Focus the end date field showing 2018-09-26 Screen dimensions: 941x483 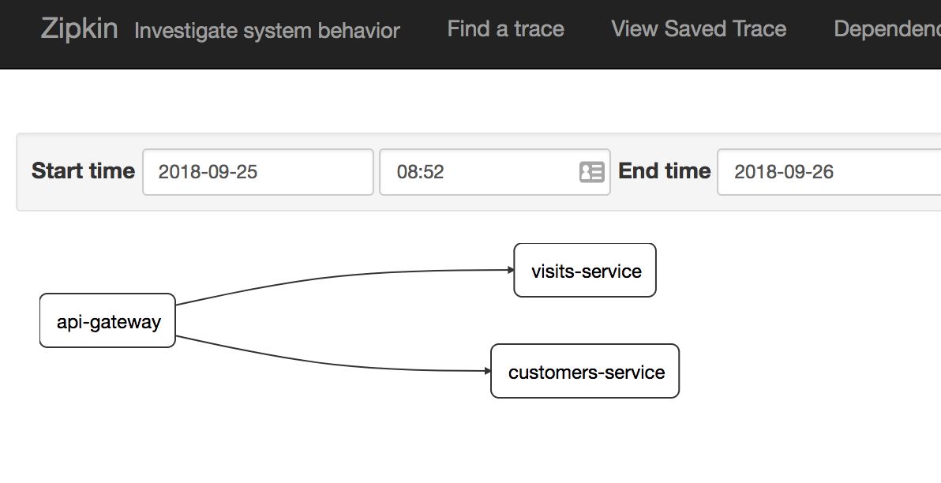point(829,172)
